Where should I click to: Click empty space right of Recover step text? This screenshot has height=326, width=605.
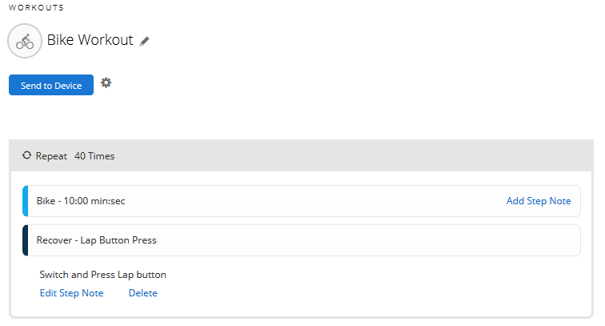[x=367, y=240]
